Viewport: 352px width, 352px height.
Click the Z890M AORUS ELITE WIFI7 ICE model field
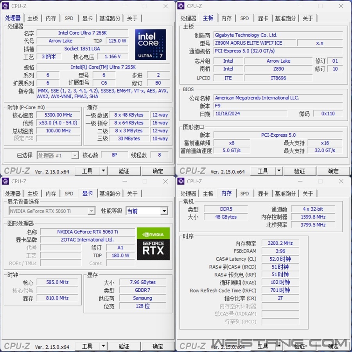coord(255,43)
